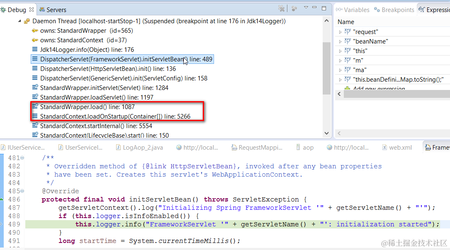Click Add new expression entry
Viewport: 450px width, 250px height.
point(379,88)
